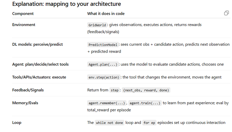Select the Memory/Evals row label

click(x=25, y=103)
